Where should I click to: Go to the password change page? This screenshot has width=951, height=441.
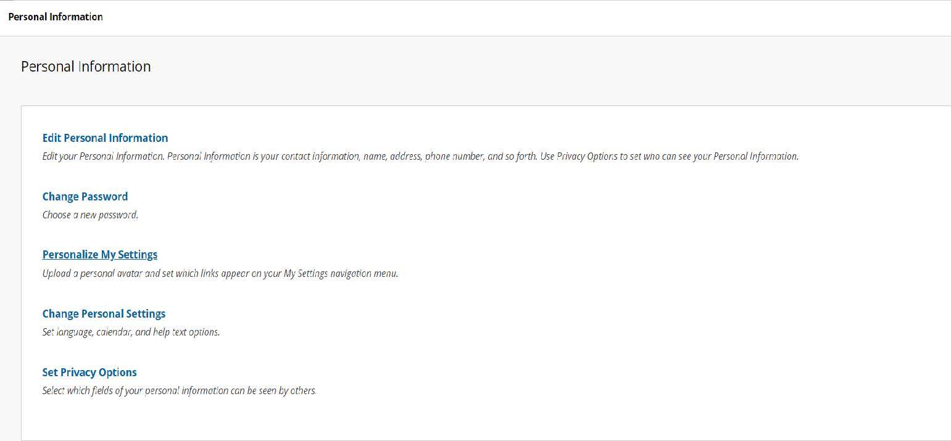pyautogui.click(x=85, y=197)
